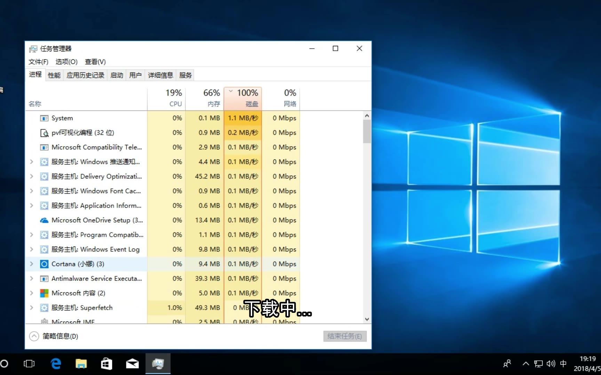
Task: Sort by the 19% CPU column header
Action: (166, 98)
